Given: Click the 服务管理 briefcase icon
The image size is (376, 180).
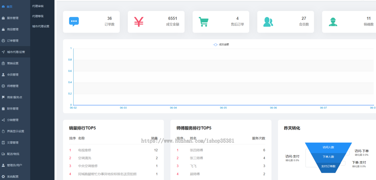Looking at the screenshot, I should pyautogui.click(x=3, y=18).
